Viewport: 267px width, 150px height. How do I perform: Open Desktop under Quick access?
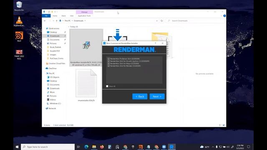coord(53,32)
